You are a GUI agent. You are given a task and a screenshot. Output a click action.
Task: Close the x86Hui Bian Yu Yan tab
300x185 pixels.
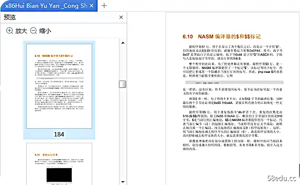[x=92, y=6]
